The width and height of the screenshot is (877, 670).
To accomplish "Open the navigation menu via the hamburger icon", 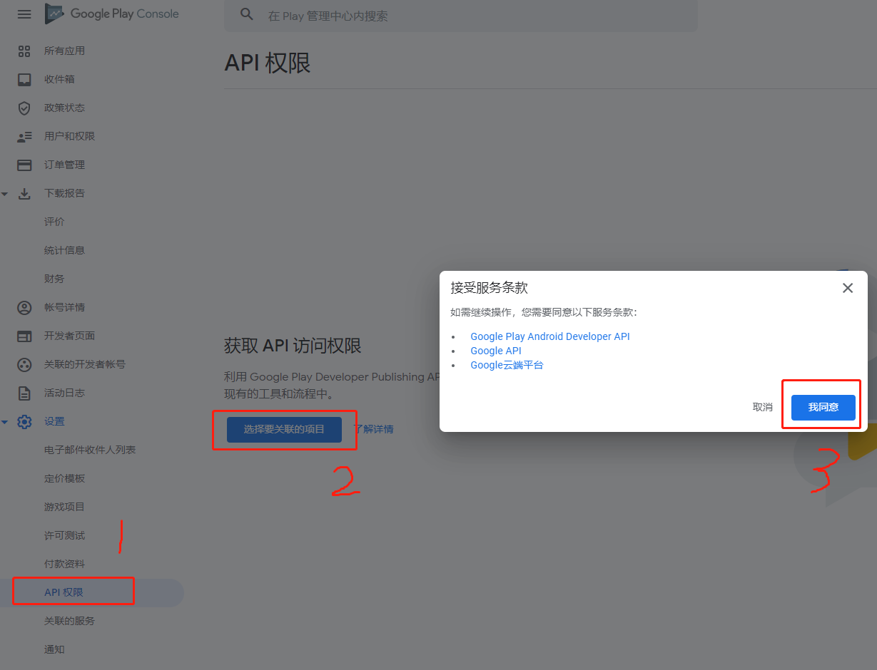I will tap(24, 14).
